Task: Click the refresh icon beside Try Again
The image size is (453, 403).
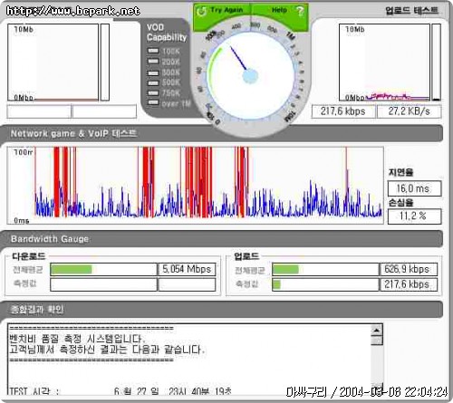Action: coord(201,12)
